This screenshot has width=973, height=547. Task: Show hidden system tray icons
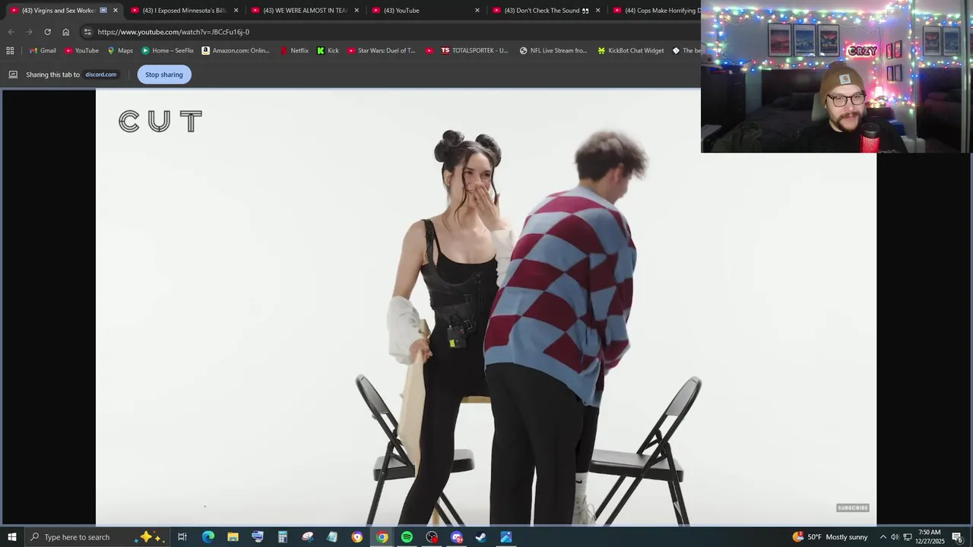883,537
